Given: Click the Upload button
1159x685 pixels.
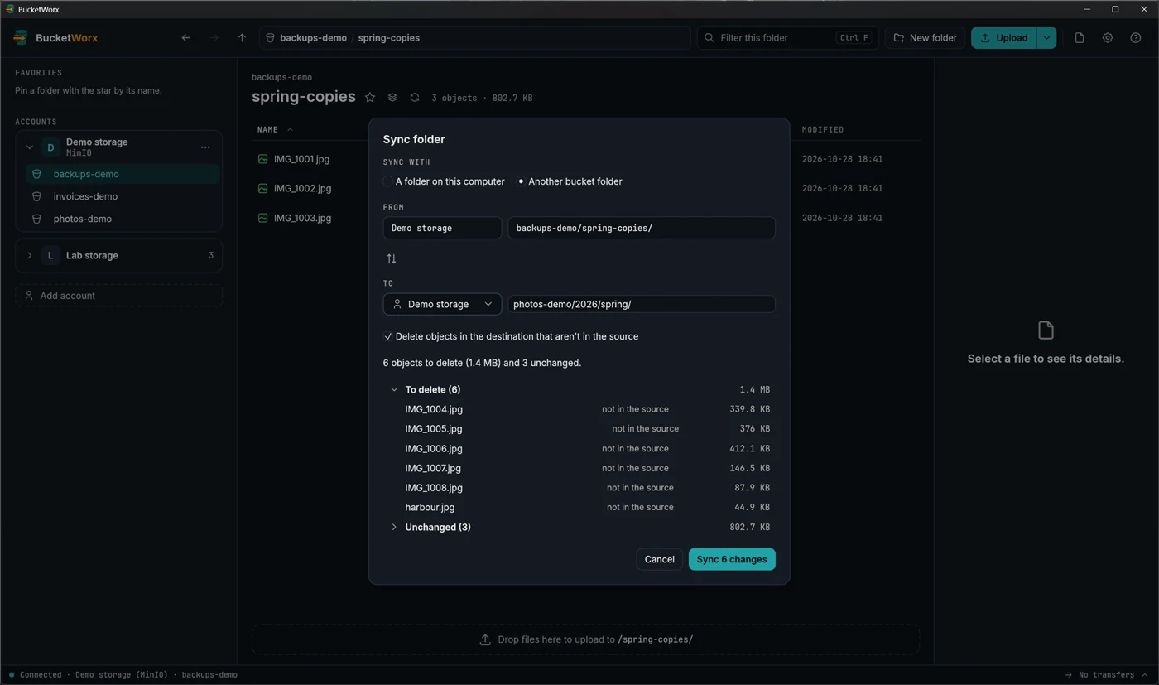Looking at the screenshot, I should click(x=1004, y=38).
